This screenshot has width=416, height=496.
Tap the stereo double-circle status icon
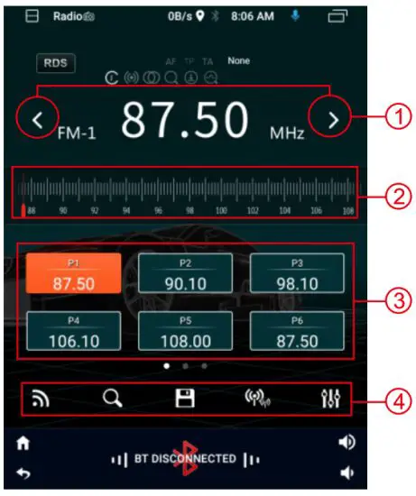pos(152,78)
